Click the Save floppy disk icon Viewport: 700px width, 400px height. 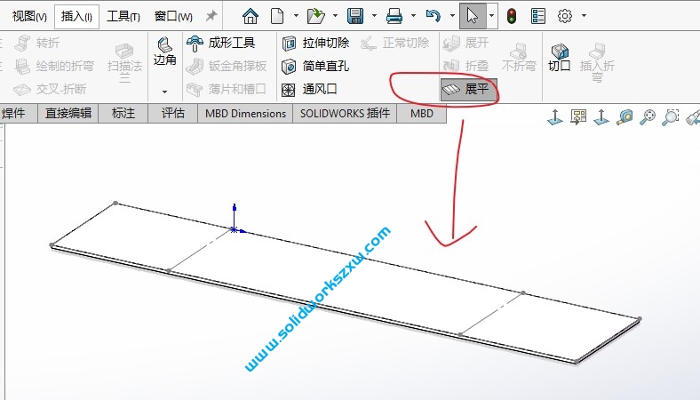[x=355, y=16]
